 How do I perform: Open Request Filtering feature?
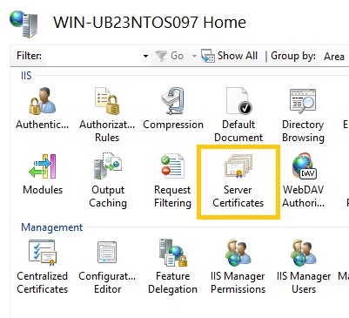172,180
